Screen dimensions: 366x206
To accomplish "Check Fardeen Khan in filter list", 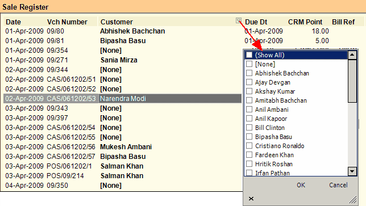I will click(249, 155).
